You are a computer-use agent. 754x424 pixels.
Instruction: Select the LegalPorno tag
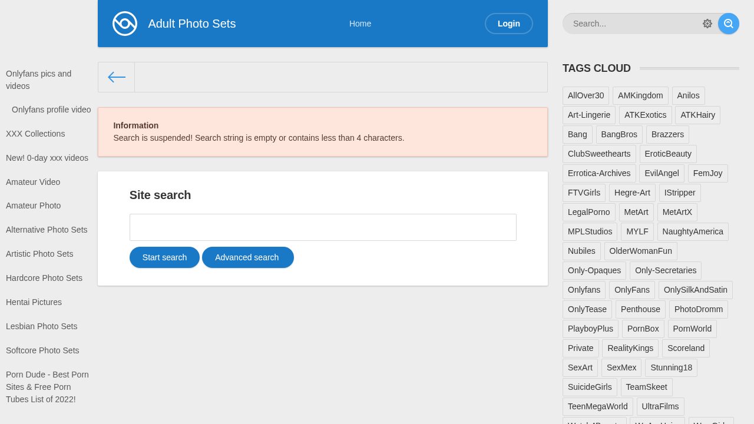pyautogui.click(x=589, y=213)
